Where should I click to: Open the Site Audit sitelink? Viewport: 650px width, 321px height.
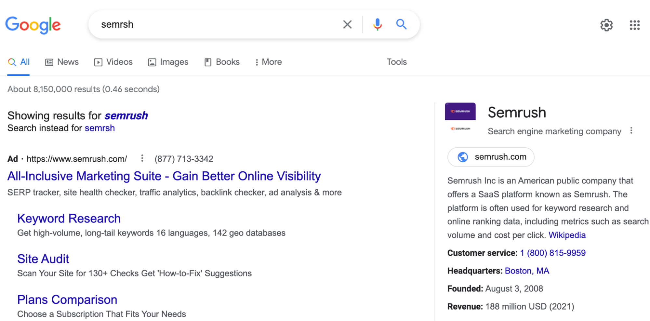point(43,259)
